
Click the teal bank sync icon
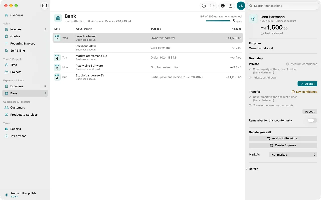pyautogui.click(x=241, y=6)
